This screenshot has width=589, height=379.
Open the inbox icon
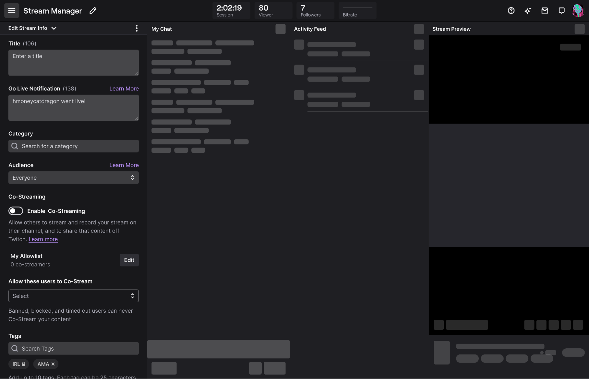(545, 11)
